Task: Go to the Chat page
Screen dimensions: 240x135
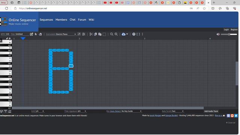Action: click(72, 19)
